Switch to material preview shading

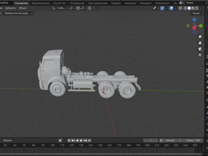(x=193, y=8)
